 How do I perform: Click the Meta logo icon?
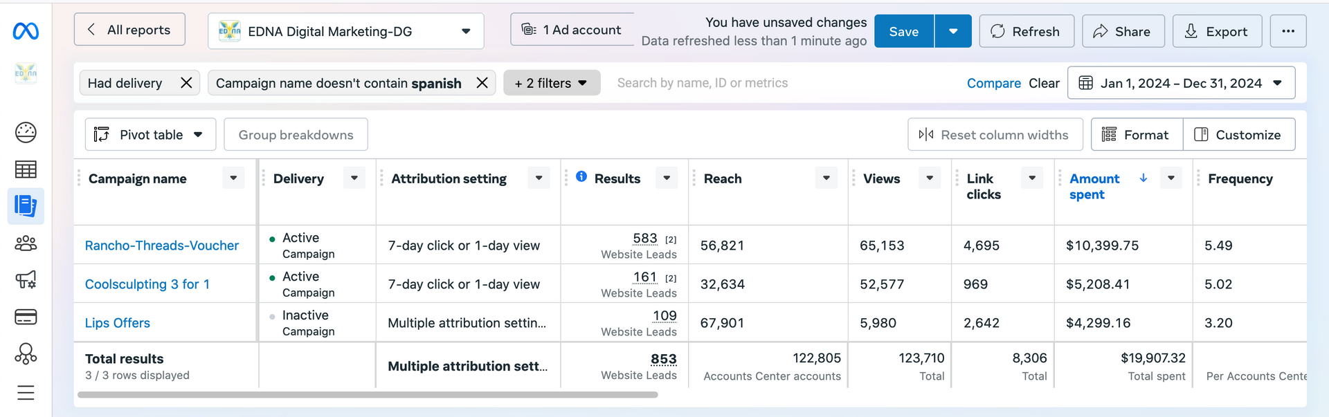click(26, 31)
